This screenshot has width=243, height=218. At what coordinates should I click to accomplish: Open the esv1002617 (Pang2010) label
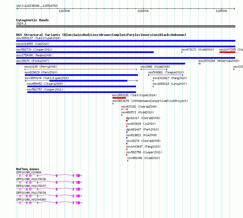pyautogui.click(x=170, y=78)
